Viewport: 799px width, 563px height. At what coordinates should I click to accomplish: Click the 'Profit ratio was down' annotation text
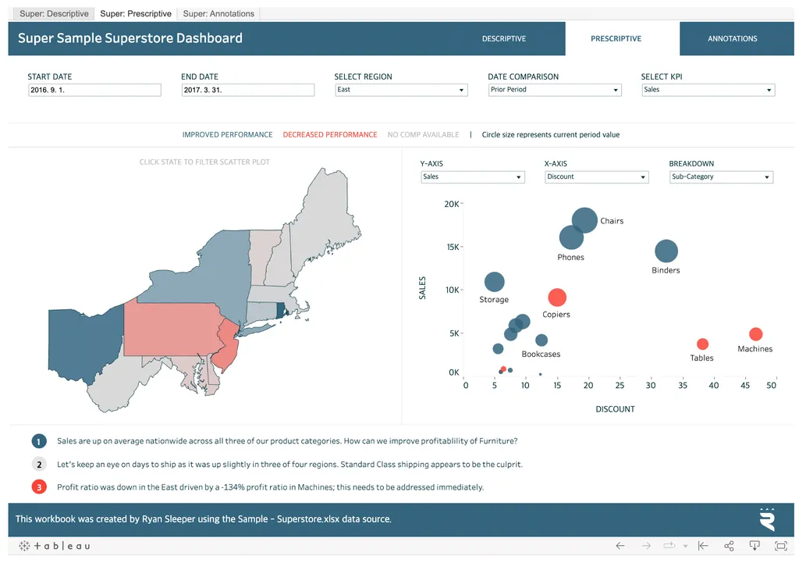[271, 487]
